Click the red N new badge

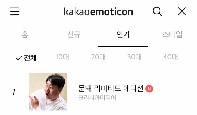pos(149,89)
